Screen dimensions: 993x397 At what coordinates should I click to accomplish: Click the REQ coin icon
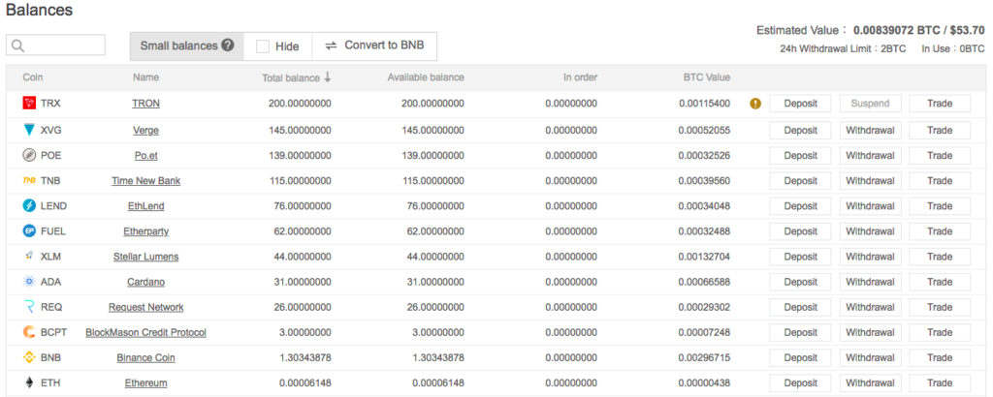29,307
